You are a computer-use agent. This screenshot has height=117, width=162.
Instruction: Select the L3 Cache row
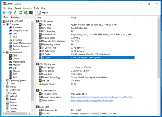[87, 58]
